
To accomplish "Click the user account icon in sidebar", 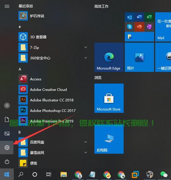I will pos(7,105).
